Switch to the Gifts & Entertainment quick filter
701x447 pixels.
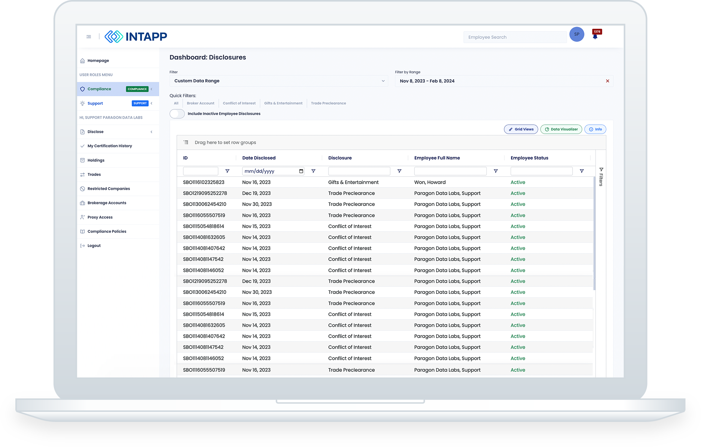(x=283, y=103)
